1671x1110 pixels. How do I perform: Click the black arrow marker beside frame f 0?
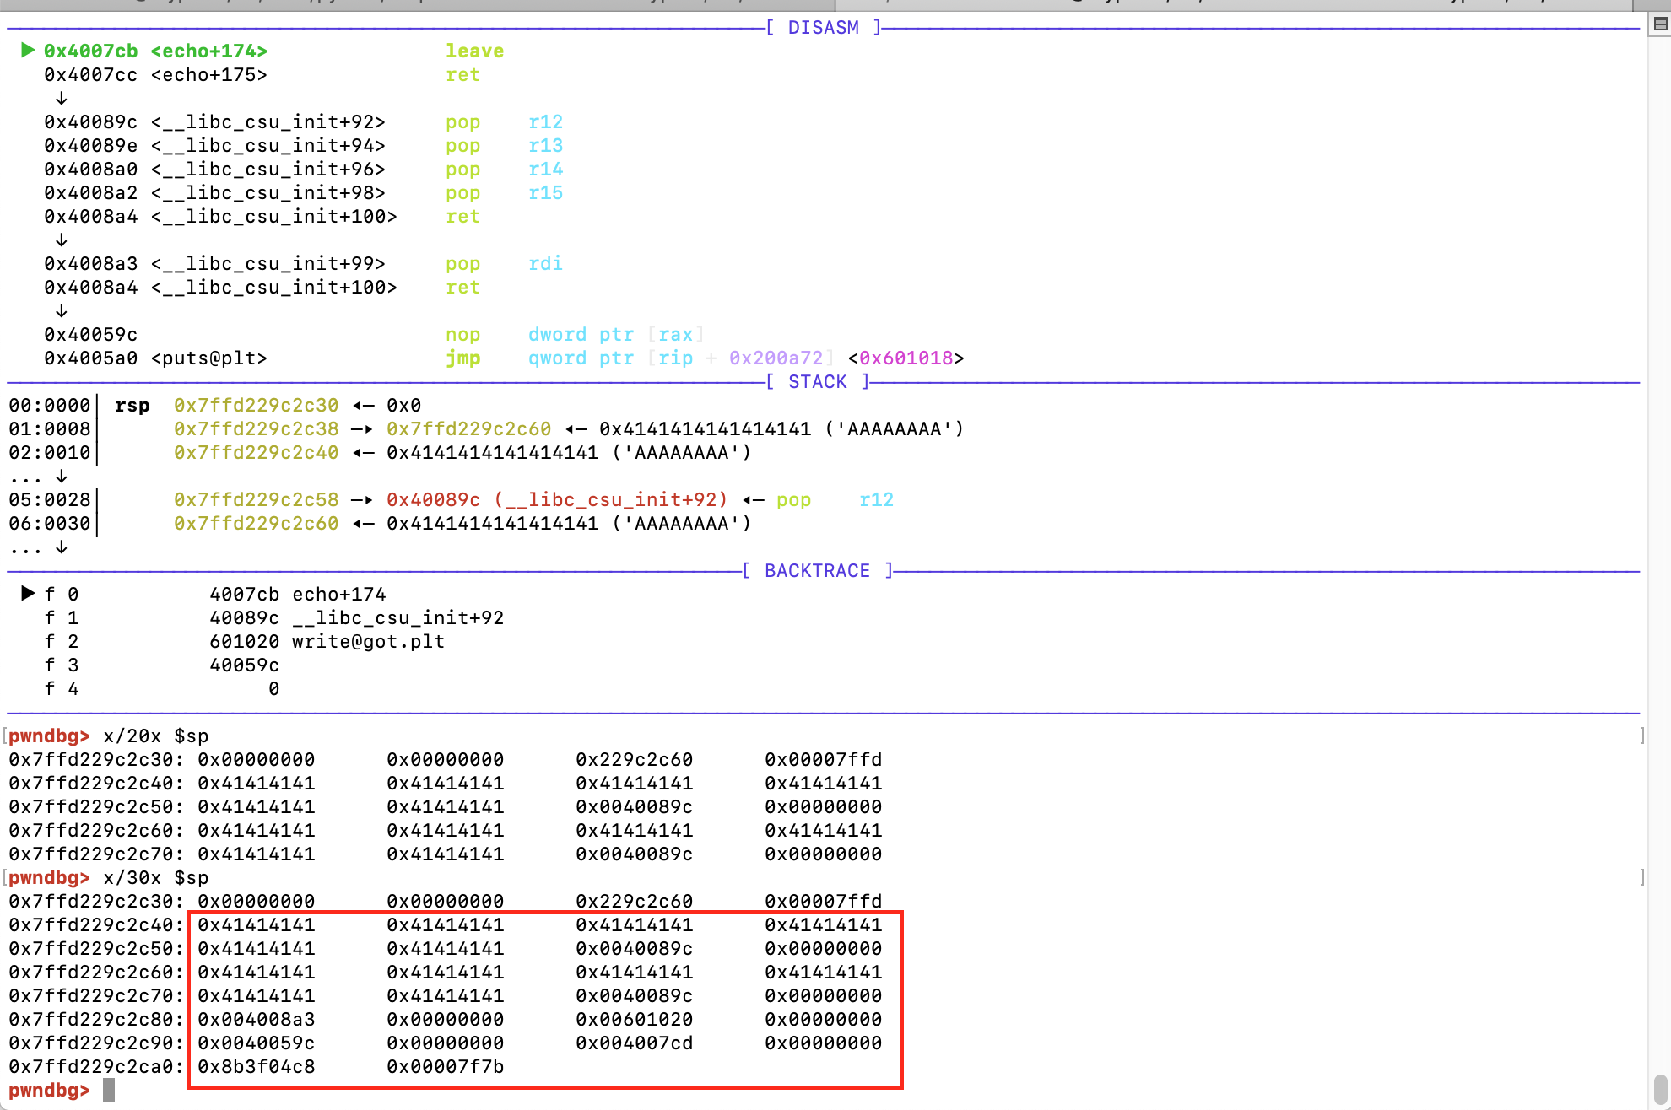pos(28,594)
